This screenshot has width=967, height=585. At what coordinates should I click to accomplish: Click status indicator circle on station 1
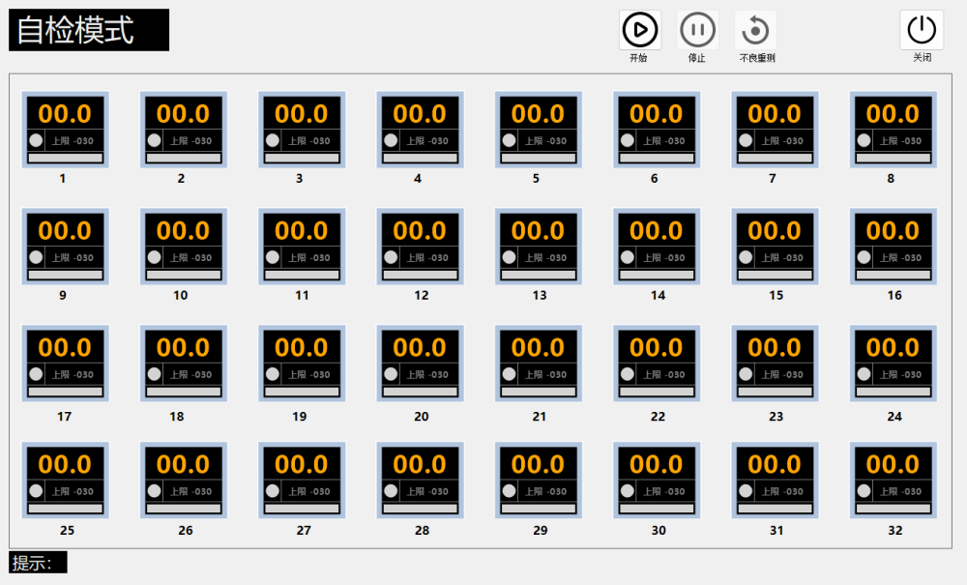click(37, 141)
